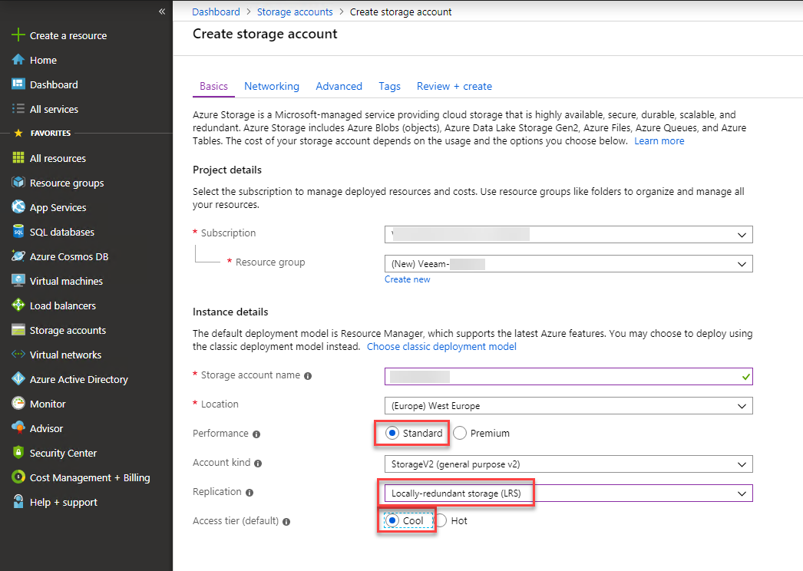Open the Subscription dropdown
This screenshot has width=803, height=571.
[568, 235]
